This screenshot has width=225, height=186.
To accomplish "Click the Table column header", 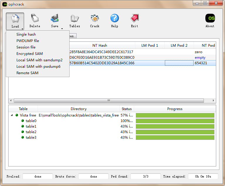I will [x=23, y=109].
